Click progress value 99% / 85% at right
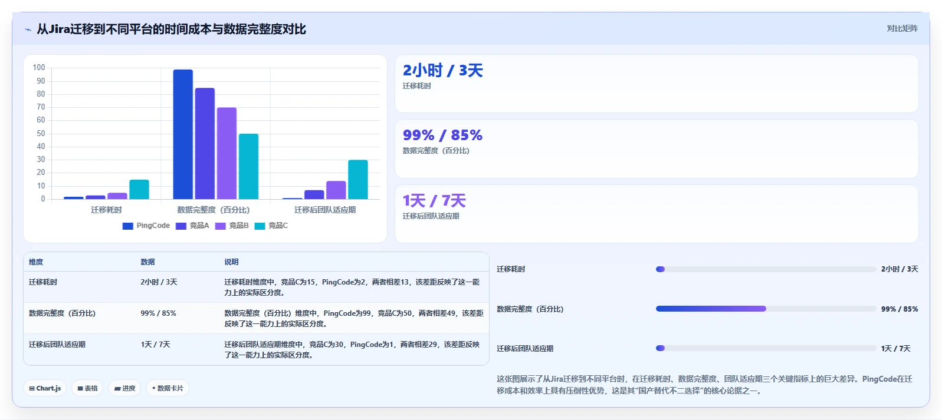The image size is (942, 420). coord(900,309)
